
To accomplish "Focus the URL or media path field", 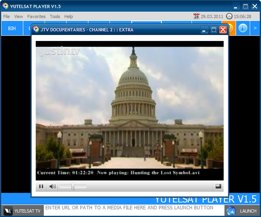I will [x=134, y=211].
